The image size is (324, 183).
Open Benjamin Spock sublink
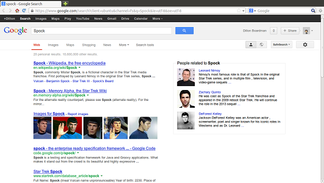click(x=58, y=81)
